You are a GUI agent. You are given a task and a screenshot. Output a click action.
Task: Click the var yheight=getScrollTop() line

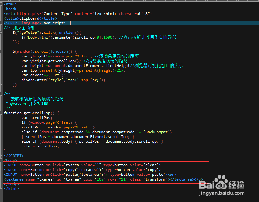tap(74, 61)
